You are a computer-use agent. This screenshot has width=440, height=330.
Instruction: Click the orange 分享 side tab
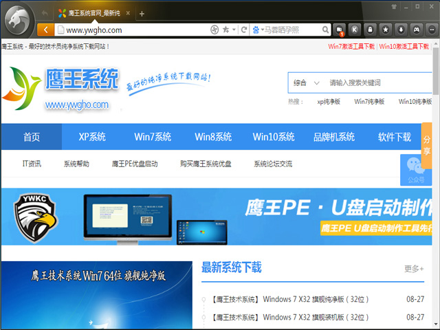[x=426, y=145]
